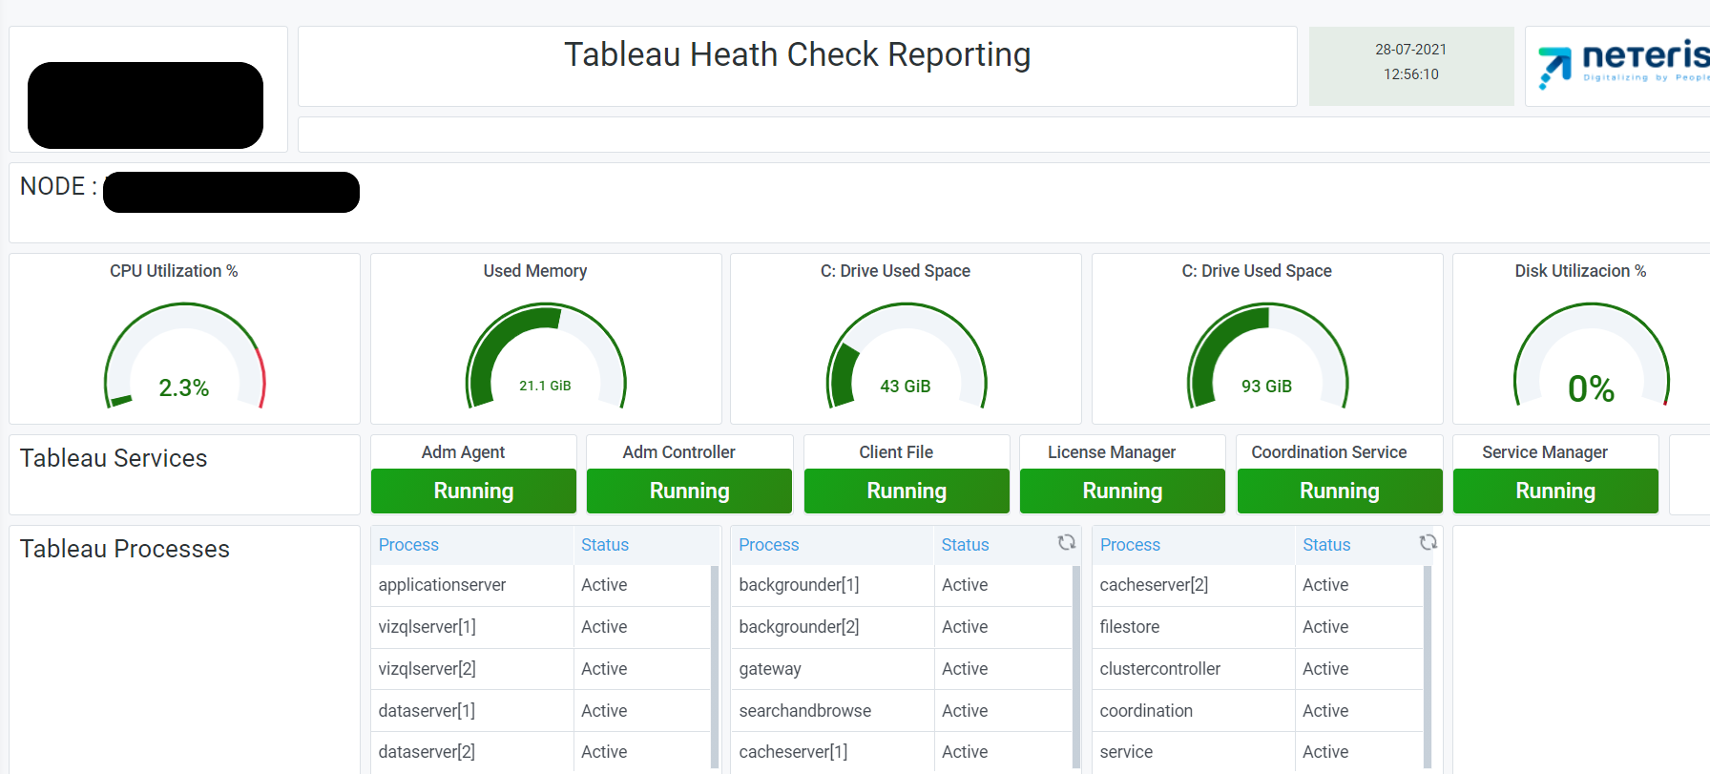Click the NODE label
Screen dimensions: 1710x774
(58, 186)
